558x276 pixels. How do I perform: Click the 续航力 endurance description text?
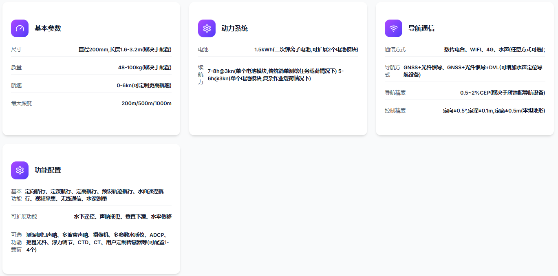276,75
